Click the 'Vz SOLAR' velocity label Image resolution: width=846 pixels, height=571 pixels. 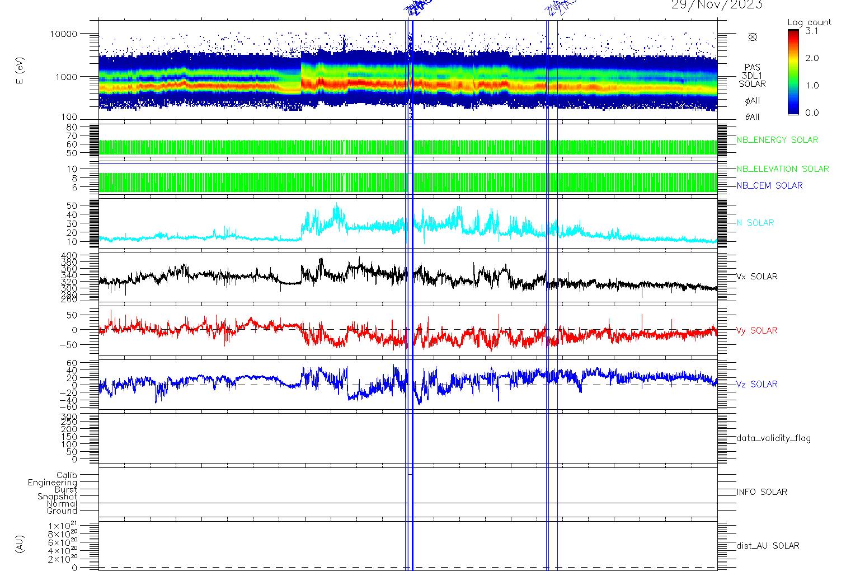coord(757,384)
